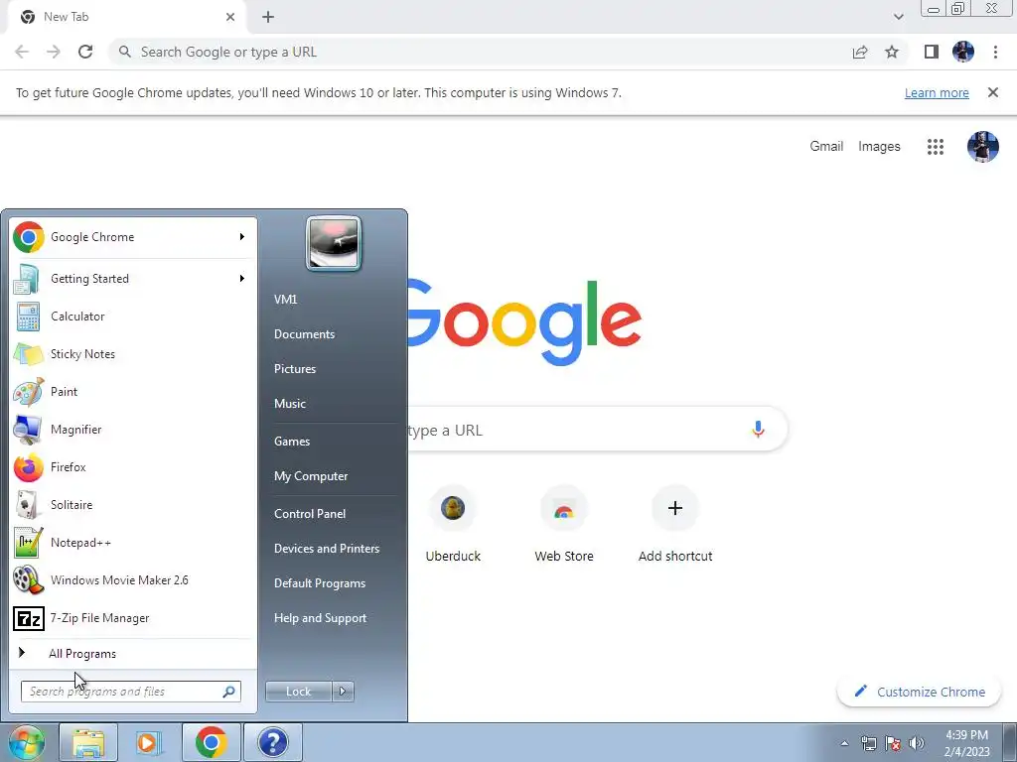Open Windows Explorer from the taskbar

pyautogui.click(x=88, y=742)
